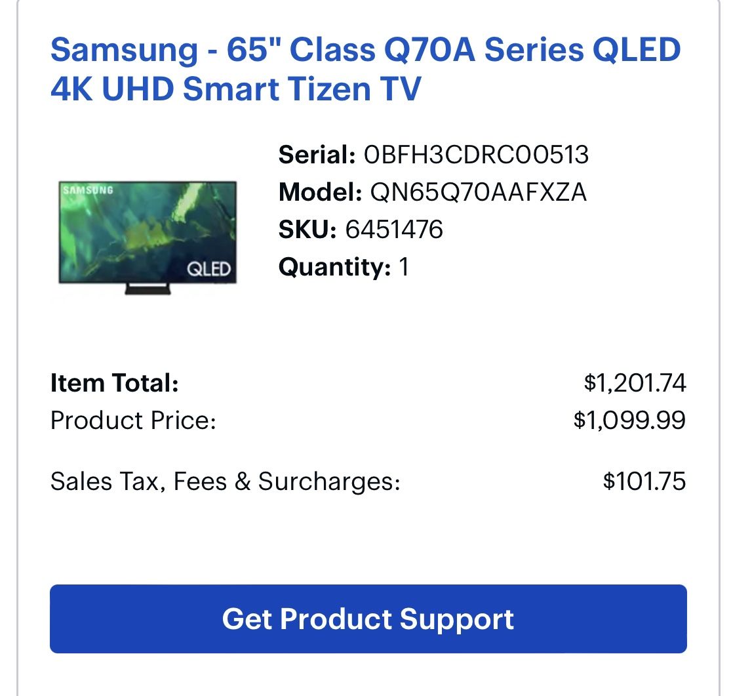Click the "SKU:" label
This screenshot has width=752, height=696.
(x=307, y=230)
